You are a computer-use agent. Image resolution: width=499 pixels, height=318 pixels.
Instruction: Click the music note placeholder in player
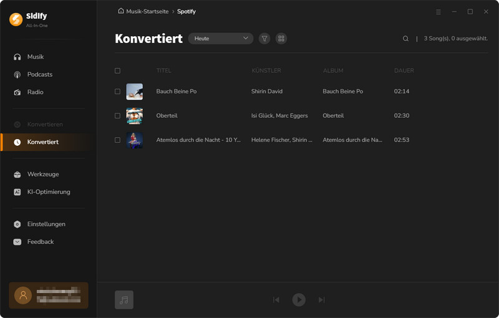coord(124,300)
